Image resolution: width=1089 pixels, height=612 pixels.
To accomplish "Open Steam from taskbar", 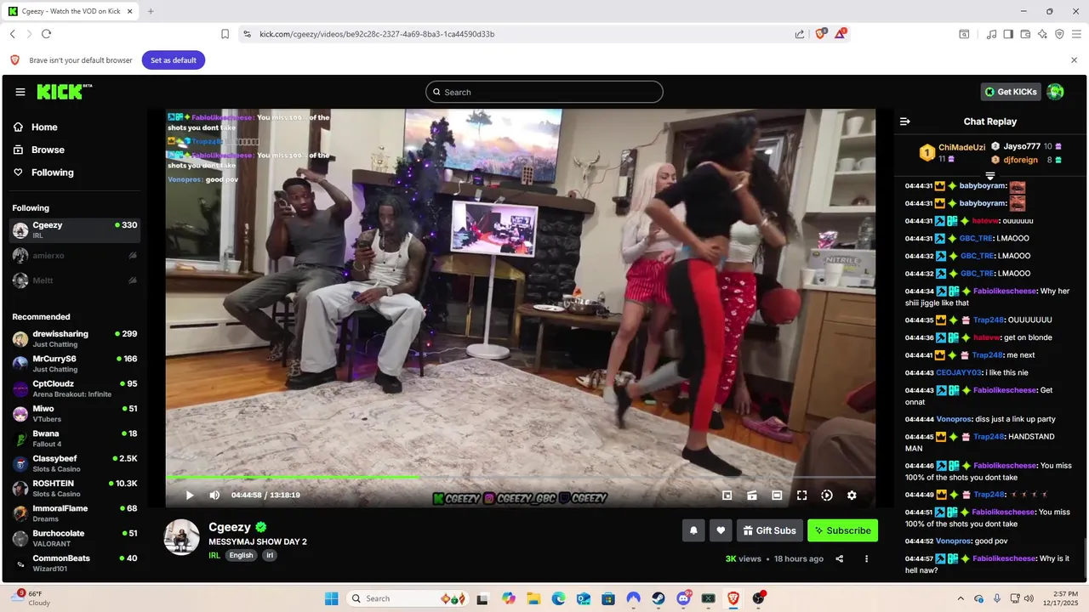I will click(659, 598).
